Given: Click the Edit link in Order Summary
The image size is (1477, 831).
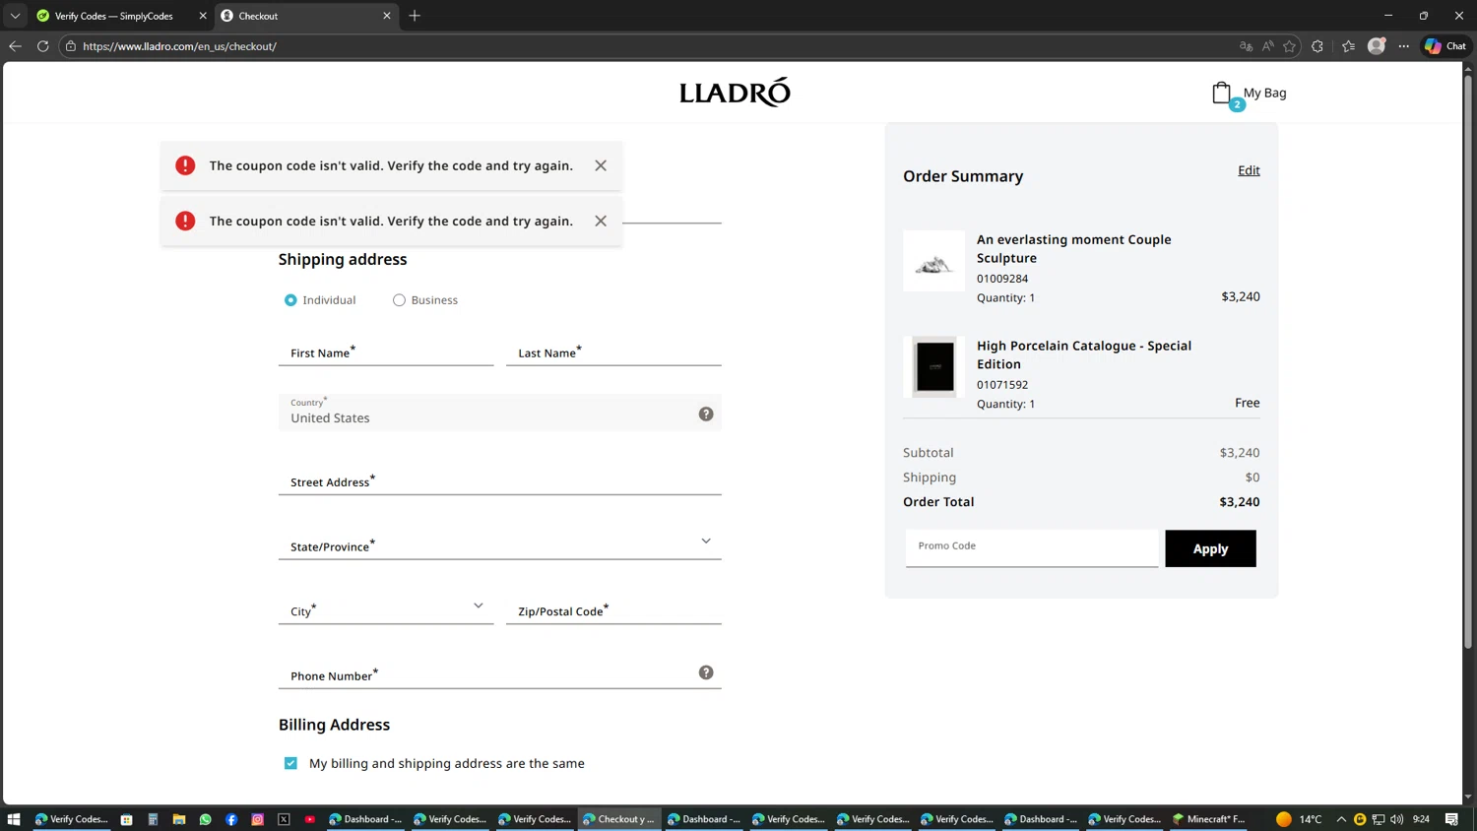Looking at the screenshot, I should pos(1249,170).
